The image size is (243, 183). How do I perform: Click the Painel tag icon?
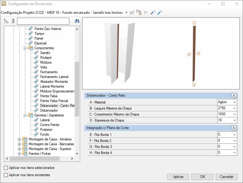[31, 38]
